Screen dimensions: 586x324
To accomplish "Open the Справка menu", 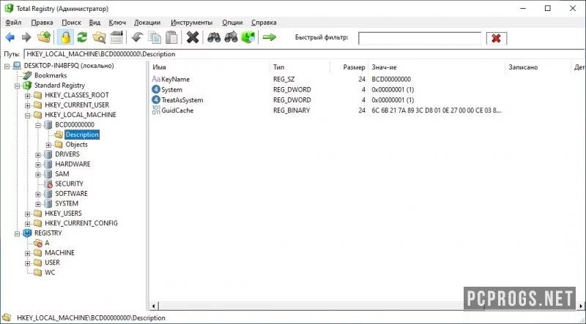I will pos(264,23).
